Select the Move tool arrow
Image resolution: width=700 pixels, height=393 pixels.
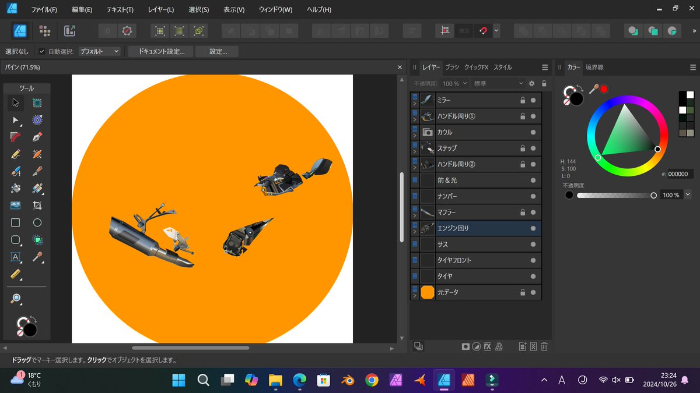(x=16, y=103)
